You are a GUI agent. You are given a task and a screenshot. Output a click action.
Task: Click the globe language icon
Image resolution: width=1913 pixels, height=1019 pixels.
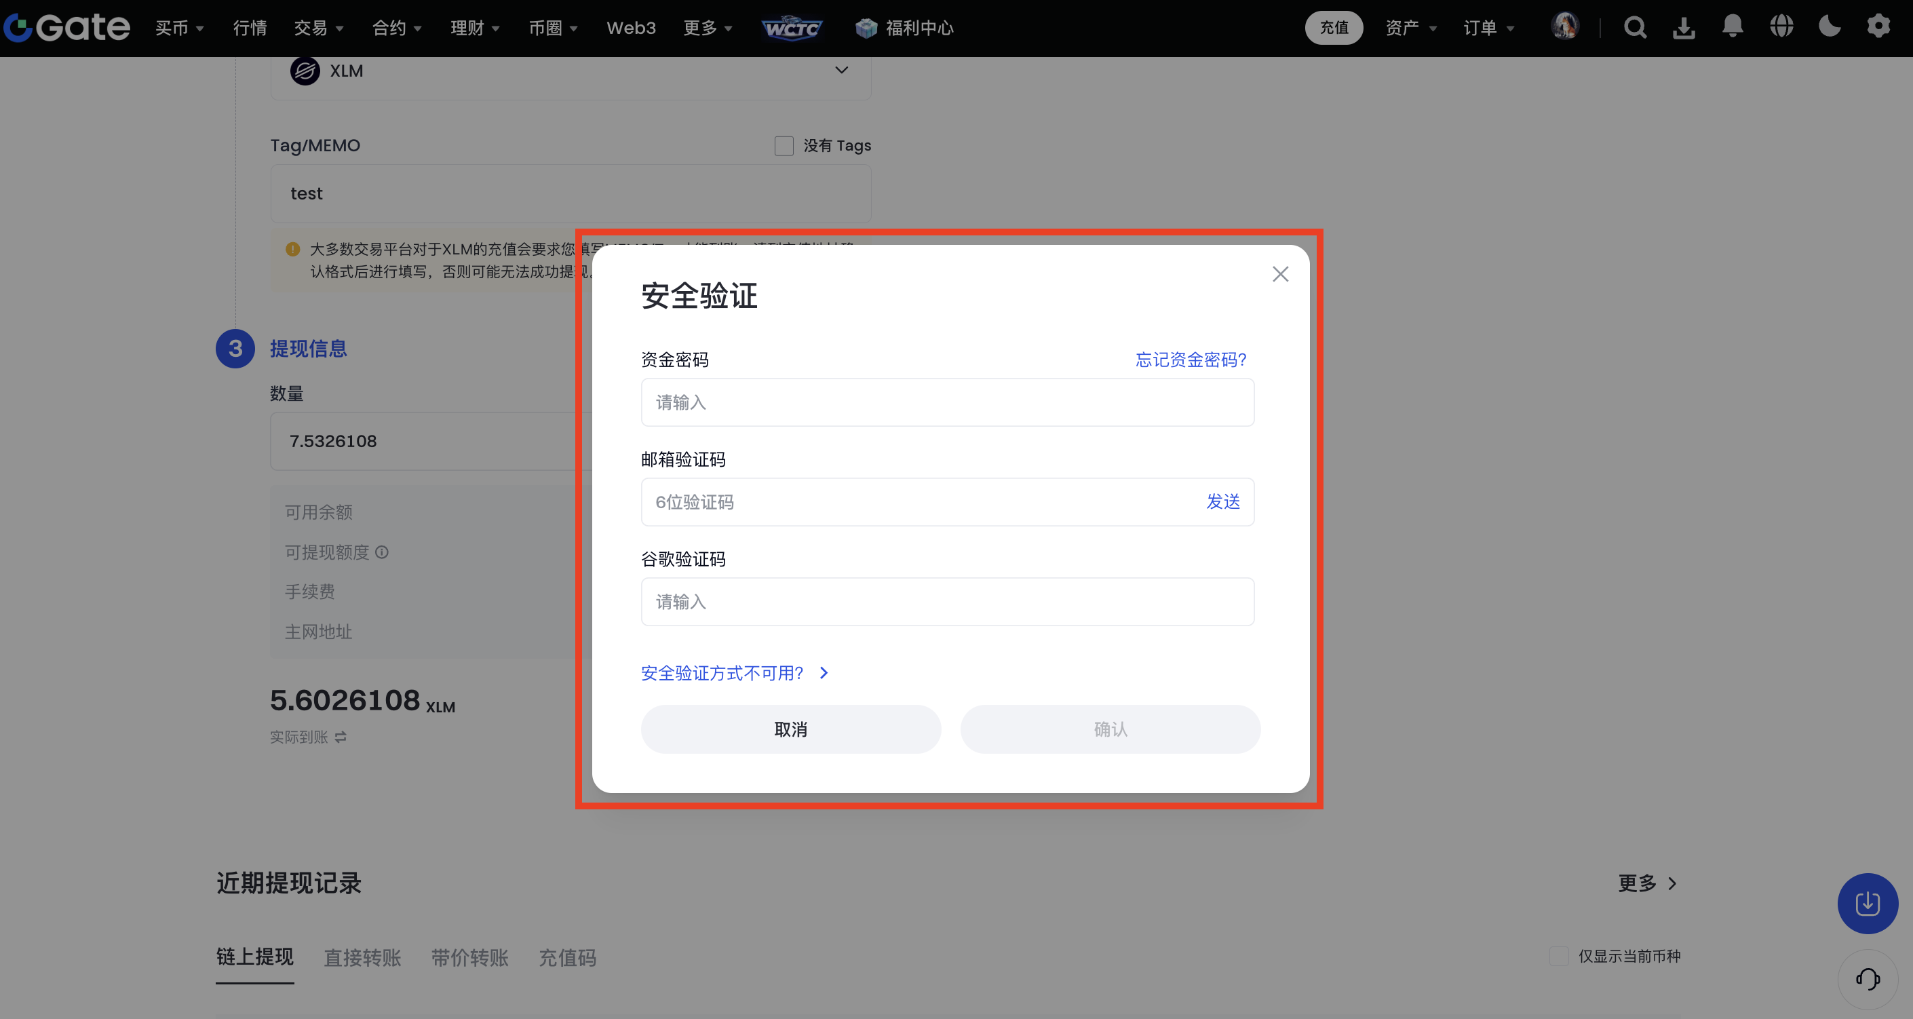click(1781, 26)
